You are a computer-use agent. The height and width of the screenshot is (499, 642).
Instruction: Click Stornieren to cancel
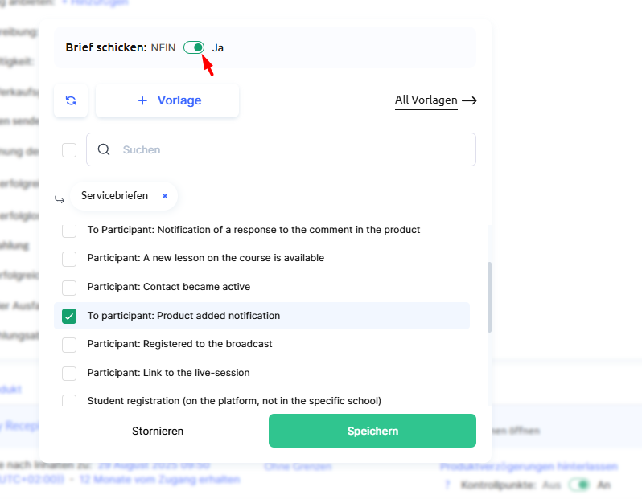(158, 431)
